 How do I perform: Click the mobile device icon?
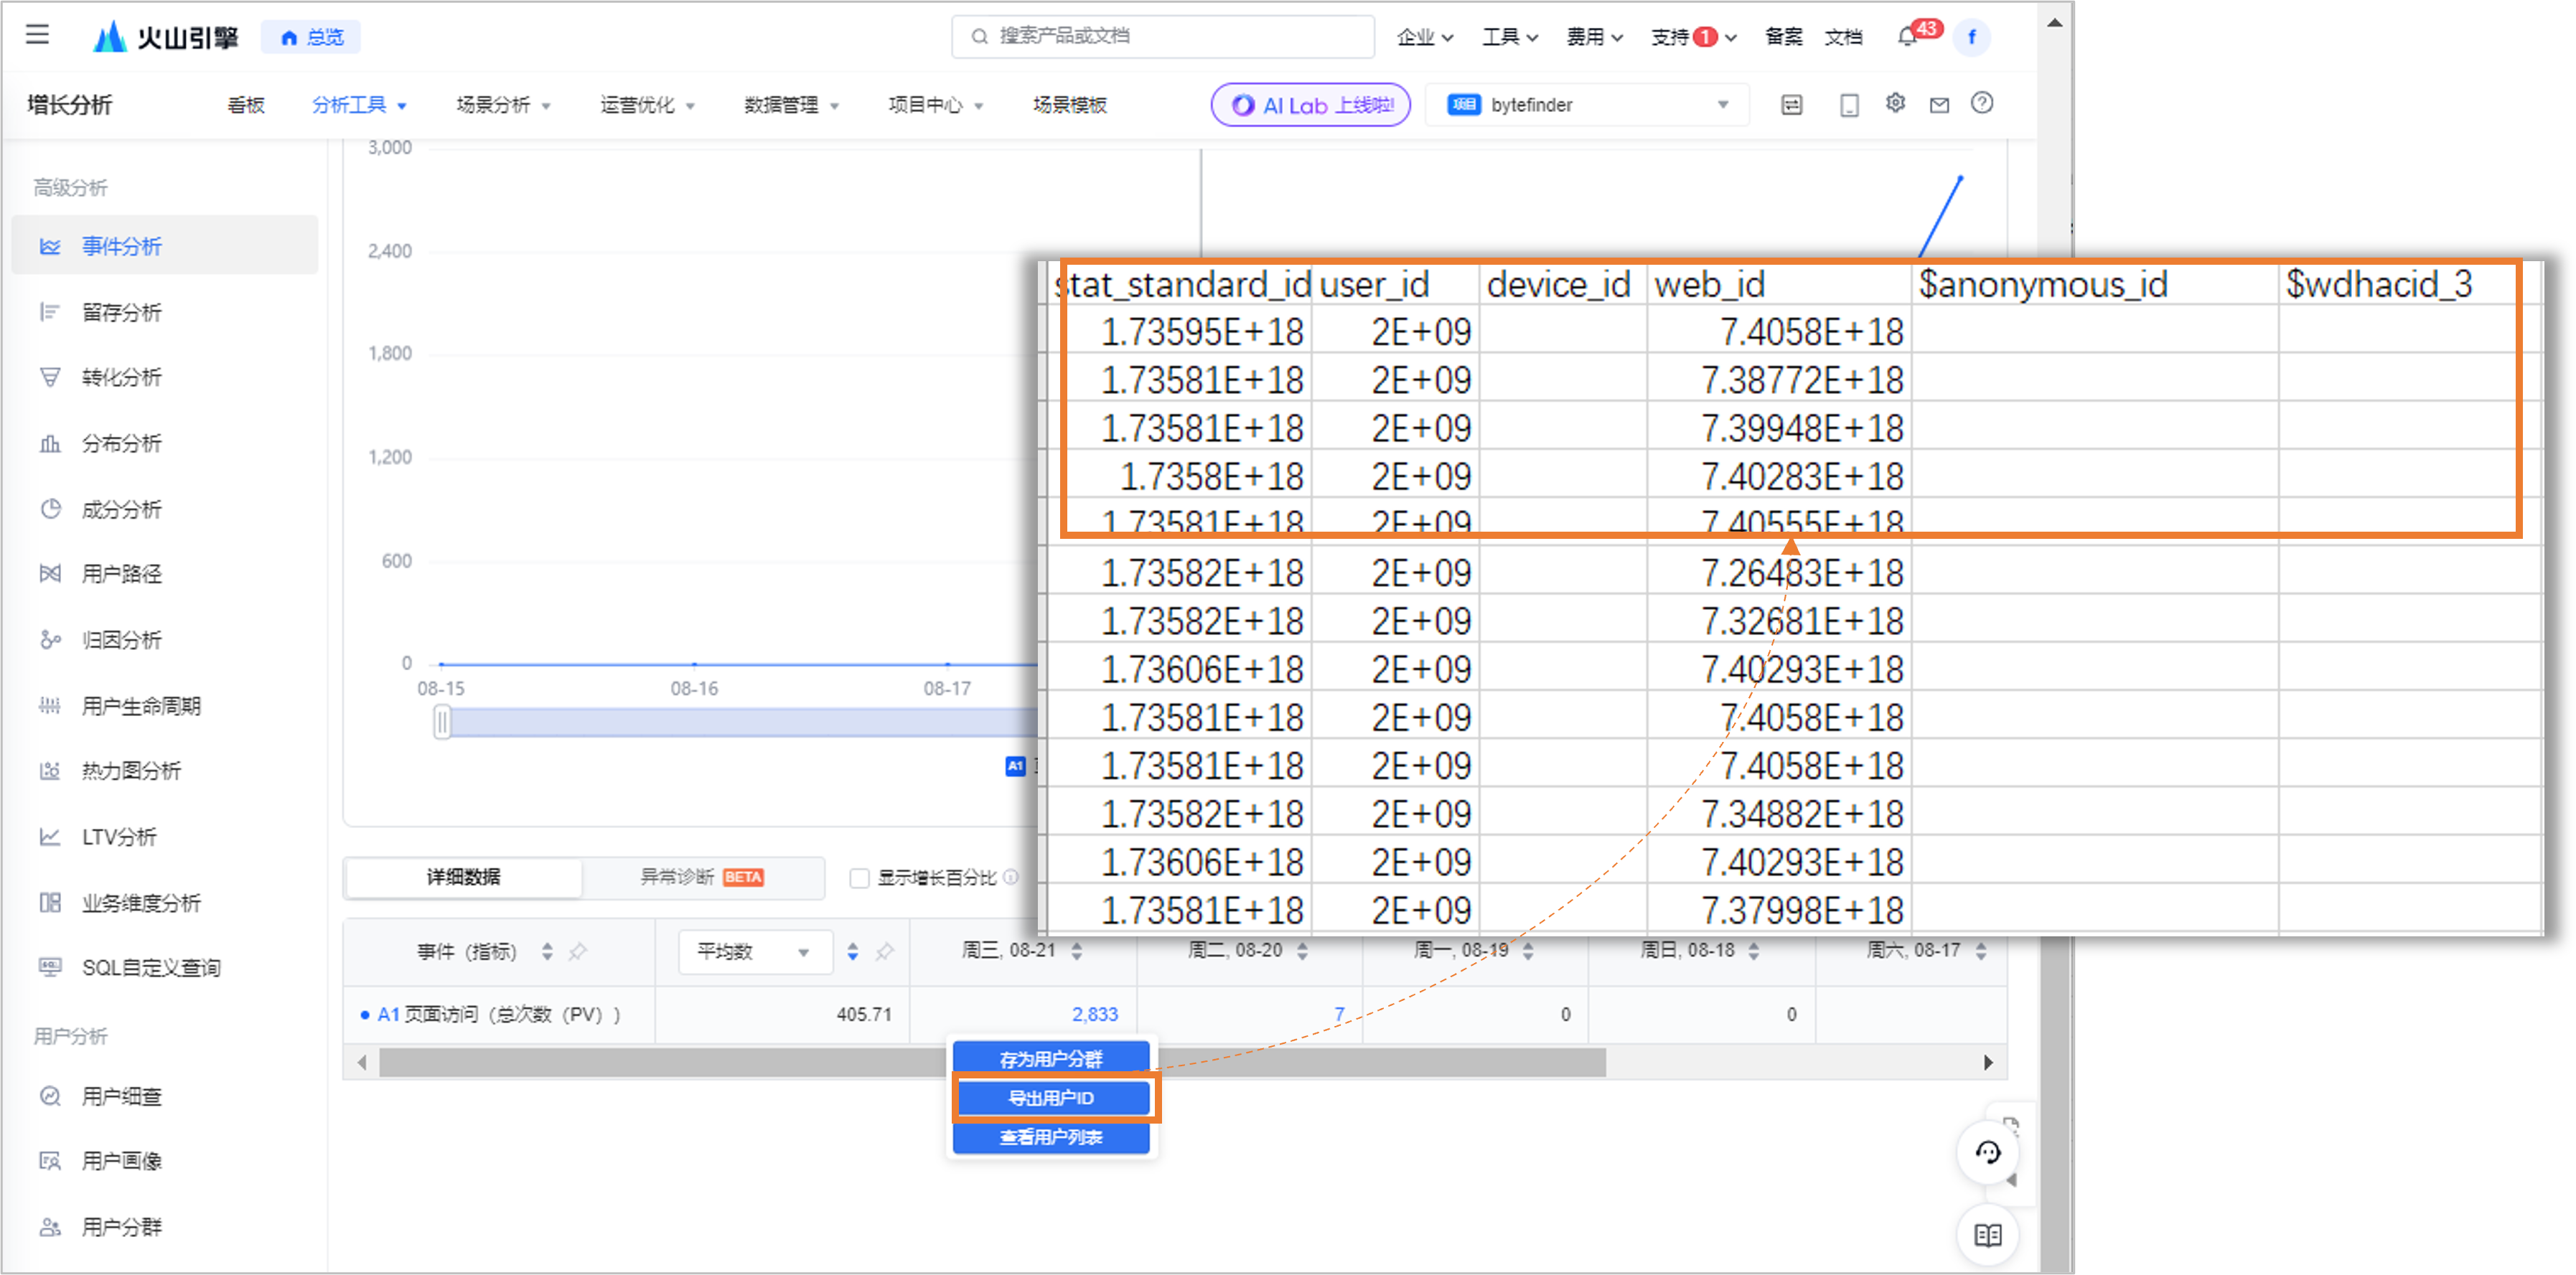click(1849, 105)
